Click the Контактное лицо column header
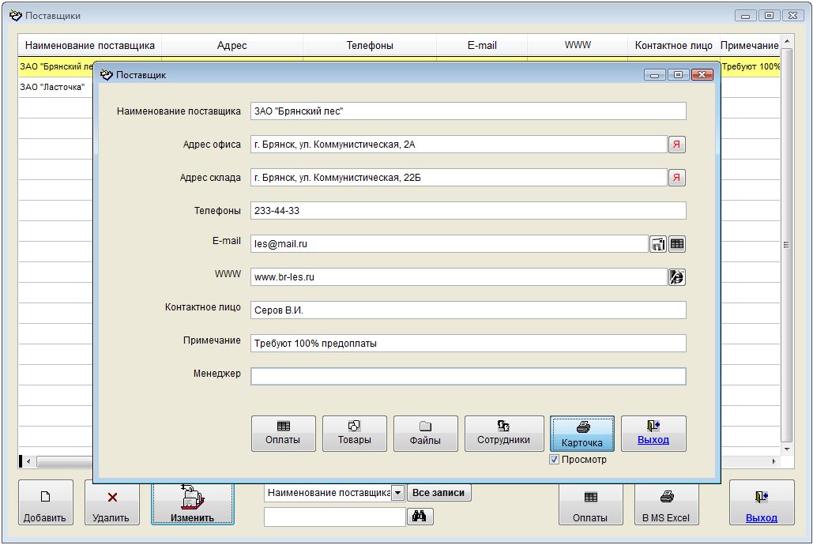The height and width of the screenshot is (545, 813). click(x=673, y=46)
